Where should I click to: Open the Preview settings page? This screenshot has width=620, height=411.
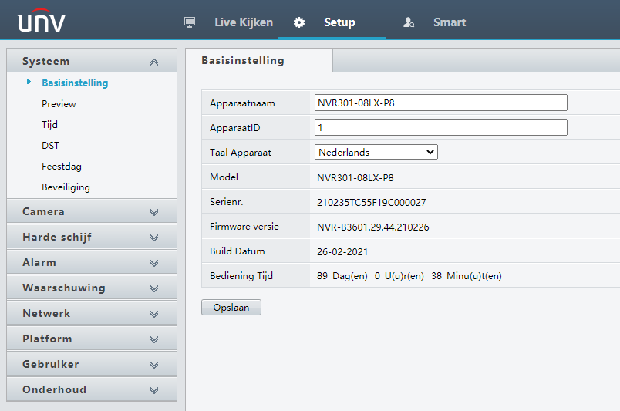(x=59, y=104)
